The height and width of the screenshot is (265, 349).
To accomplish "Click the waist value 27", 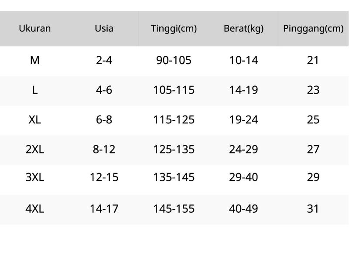I will pos(313,149).
